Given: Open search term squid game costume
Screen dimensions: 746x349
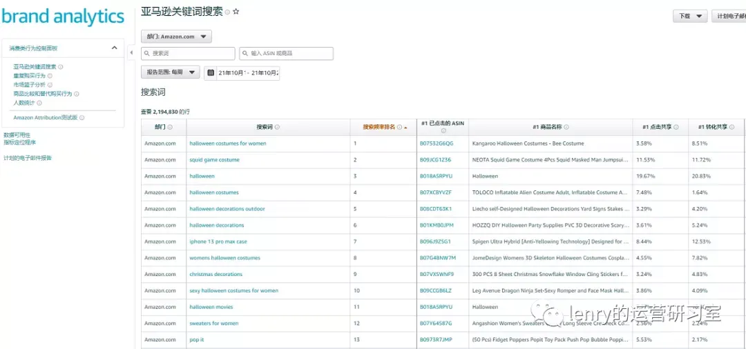Looking at the screenshot, I should click(x=215, y=160).
